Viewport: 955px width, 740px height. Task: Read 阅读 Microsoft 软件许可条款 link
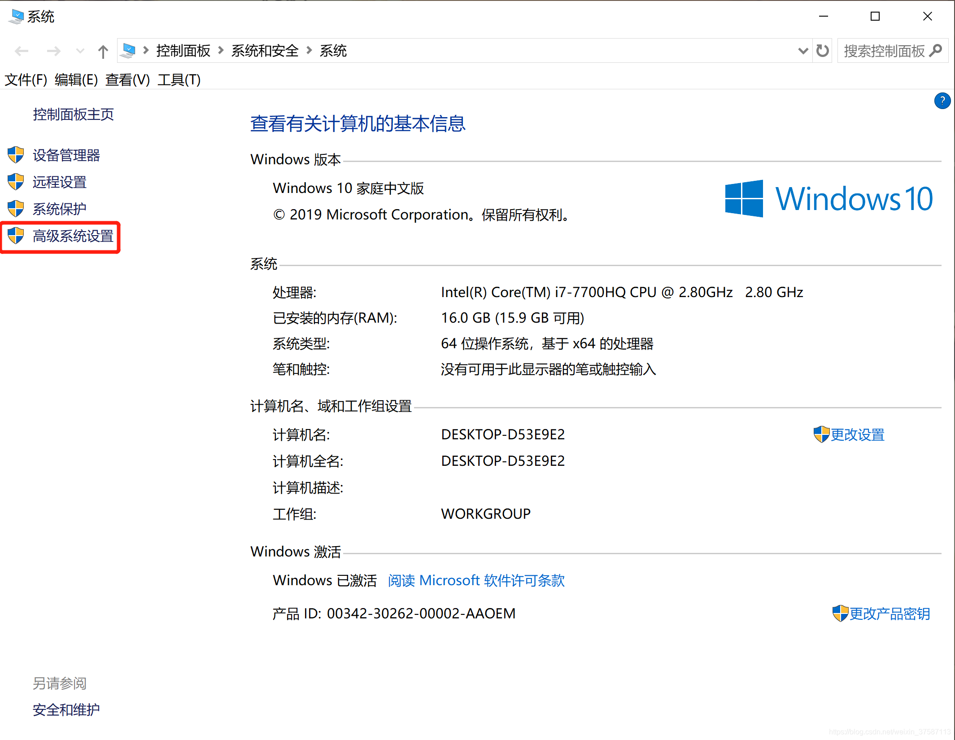tap(476, 581)
